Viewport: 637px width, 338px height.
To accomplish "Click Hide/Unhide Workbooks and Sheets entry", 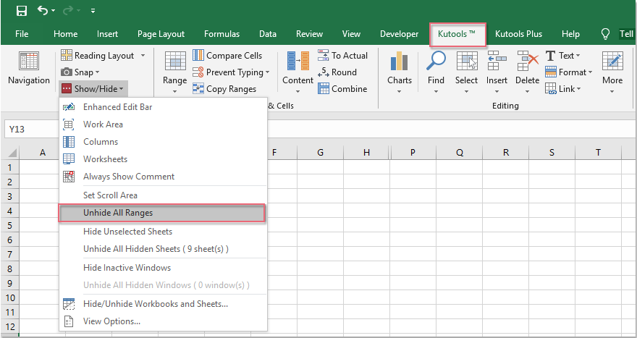I will point(155,304).
